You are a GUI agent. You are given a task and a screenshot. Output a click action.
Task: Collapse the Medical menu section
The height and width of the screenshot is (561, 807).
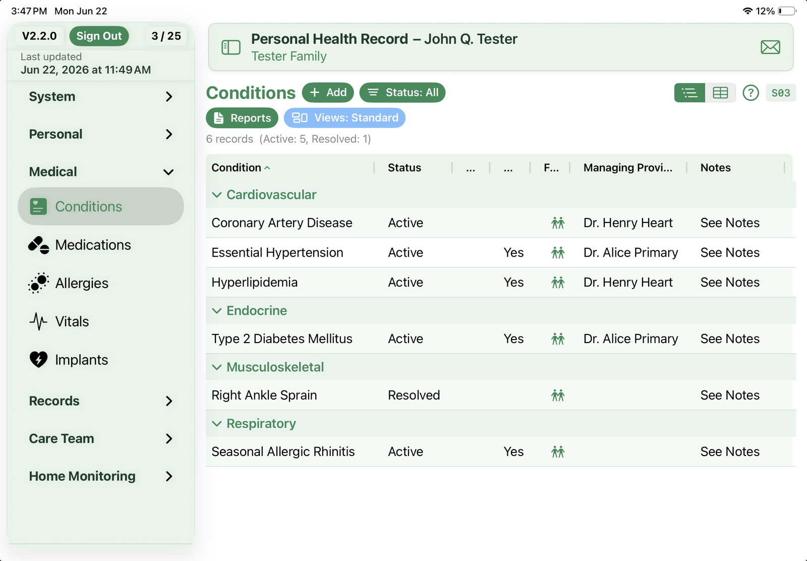click(x=101, y=172)
